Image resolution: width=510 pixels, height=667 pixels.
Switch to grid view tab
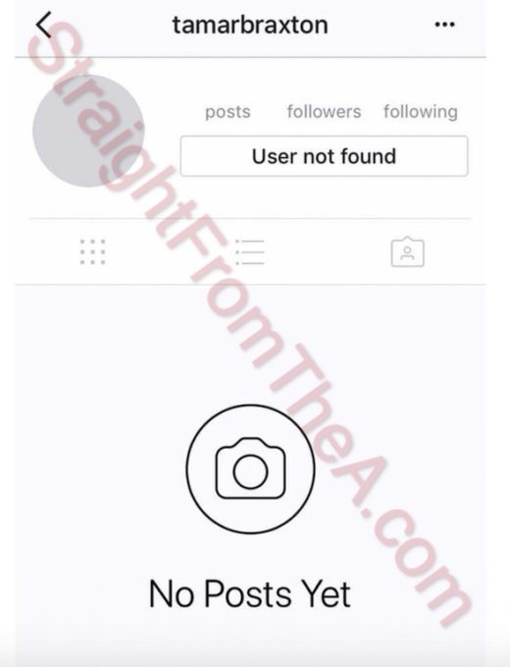click(92, 251)
